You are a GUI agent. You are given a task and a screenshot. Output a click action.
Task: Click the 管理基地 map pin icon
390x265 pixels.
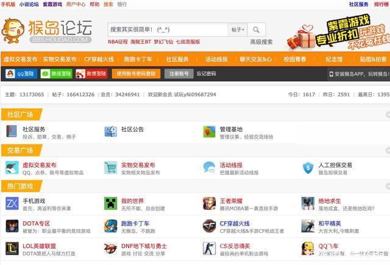pos(209,131)
